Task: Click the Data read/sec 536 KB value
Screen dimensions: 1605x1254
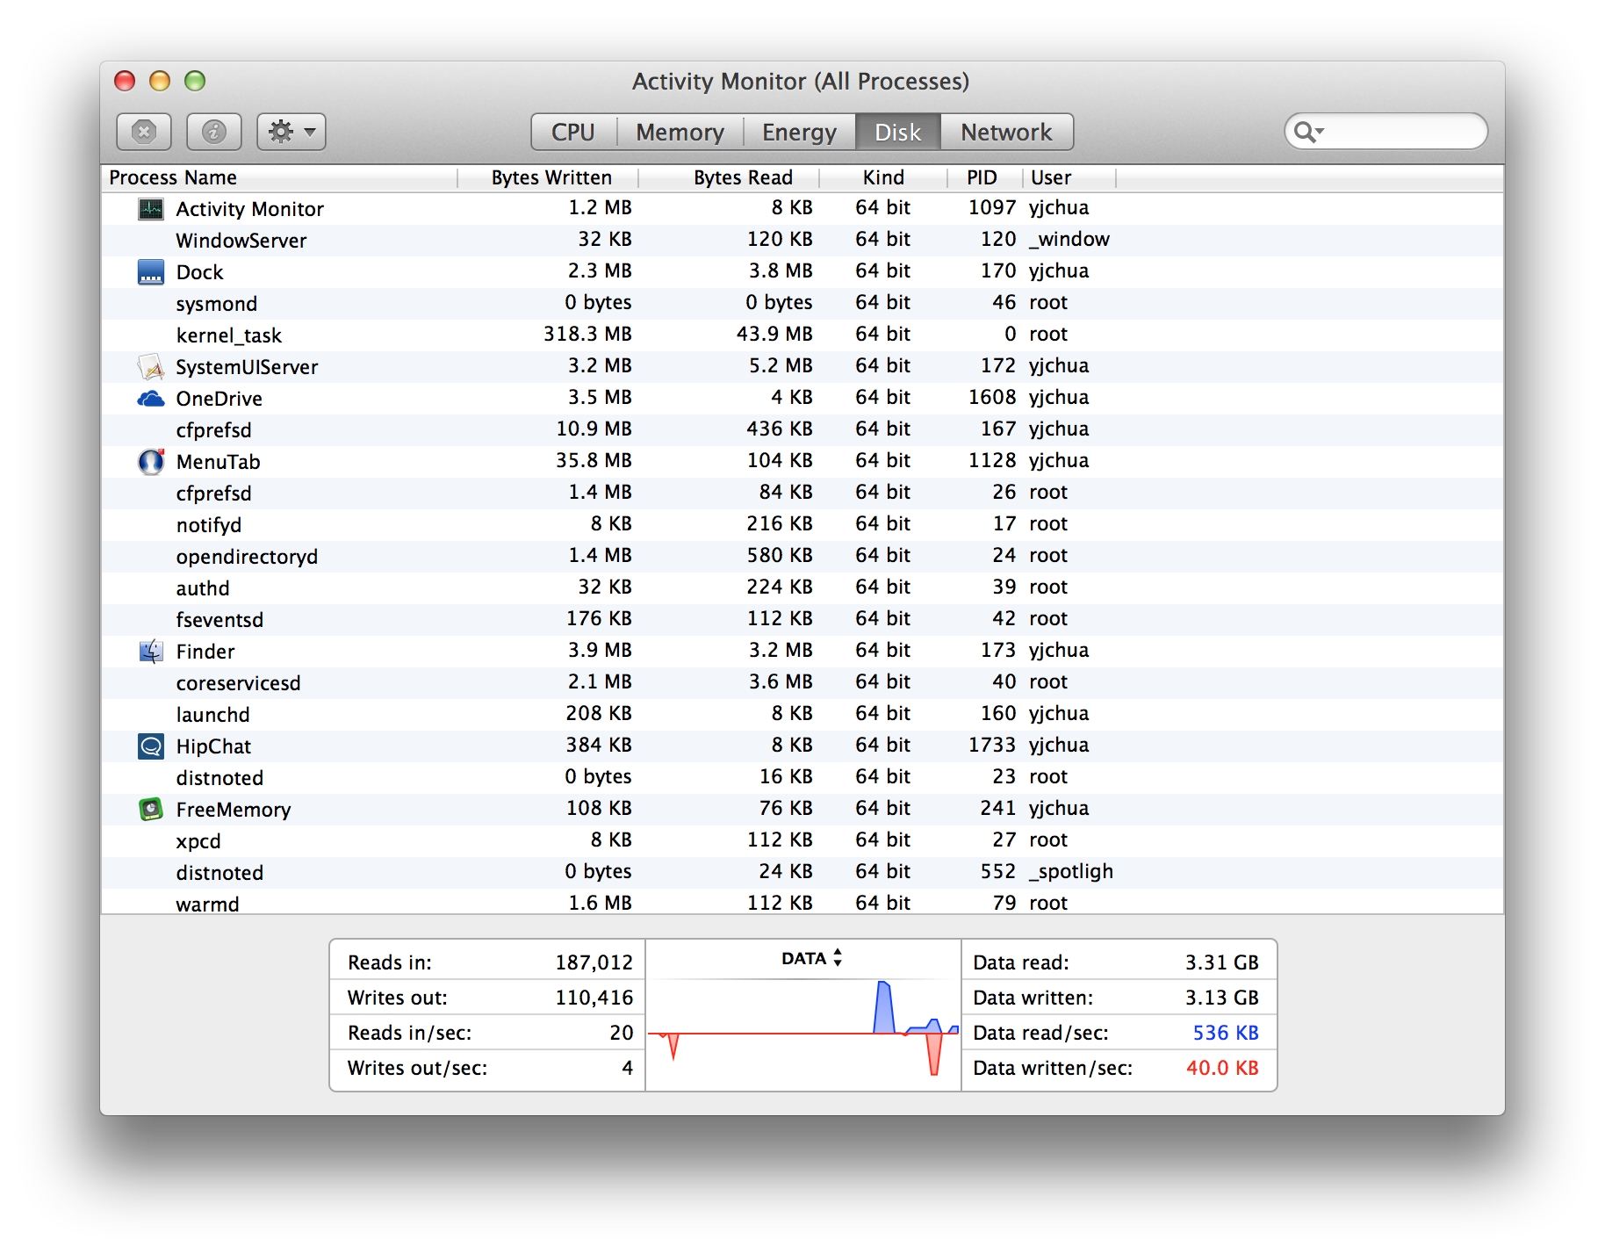Action: (1225, 1034)
